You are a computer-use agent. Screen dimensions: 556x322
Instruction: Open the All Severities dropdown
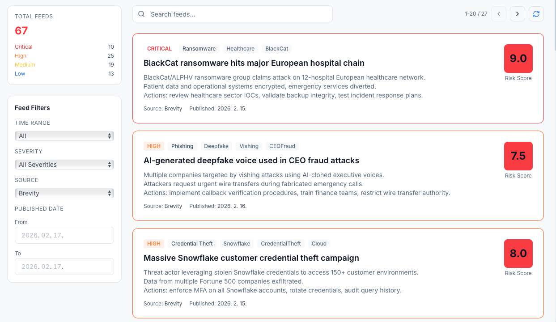click(x=64, y=164)
